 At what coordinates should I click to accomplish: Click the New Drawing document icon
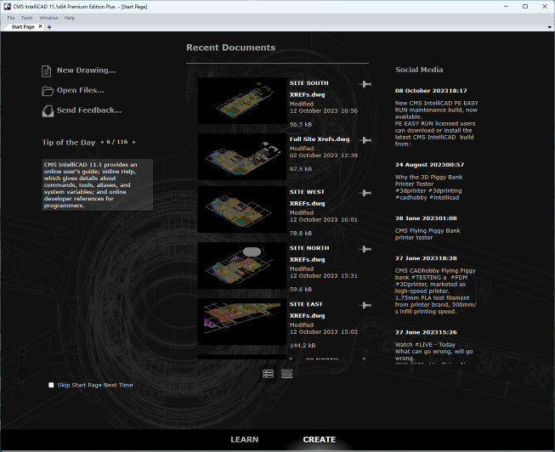click(x=47, y=71)
